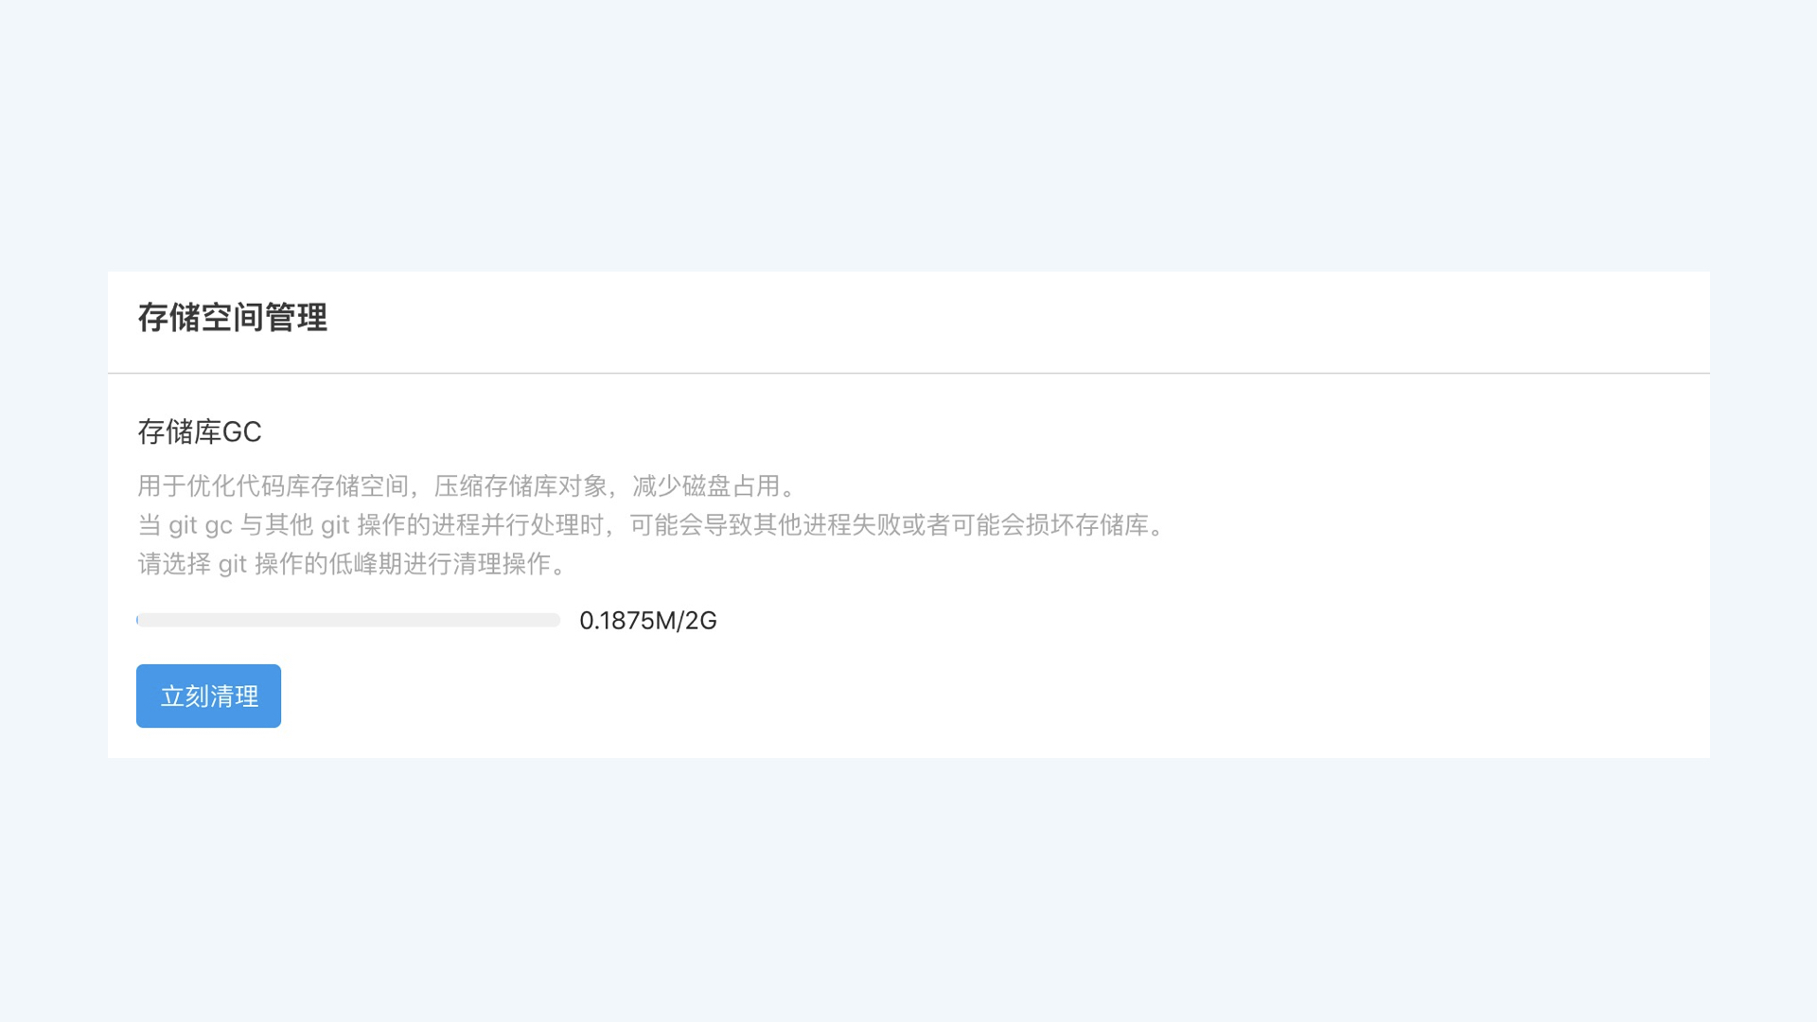Click the storage usage progress bar
The image size is (1817, 1022).
(348, 620)
